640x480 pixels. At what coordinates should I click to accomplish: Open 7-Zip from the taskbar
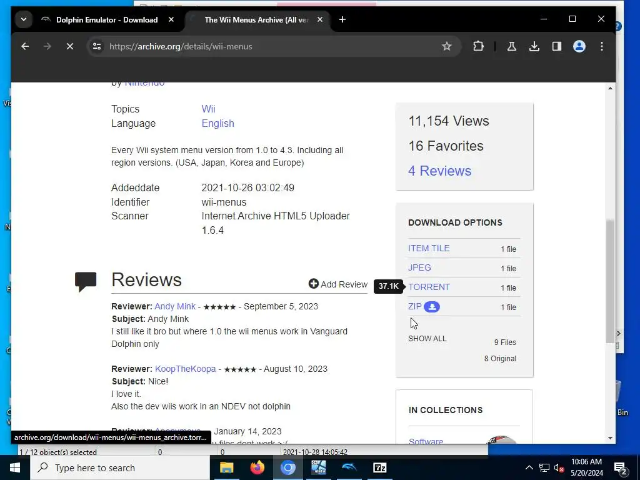(379, 467)
